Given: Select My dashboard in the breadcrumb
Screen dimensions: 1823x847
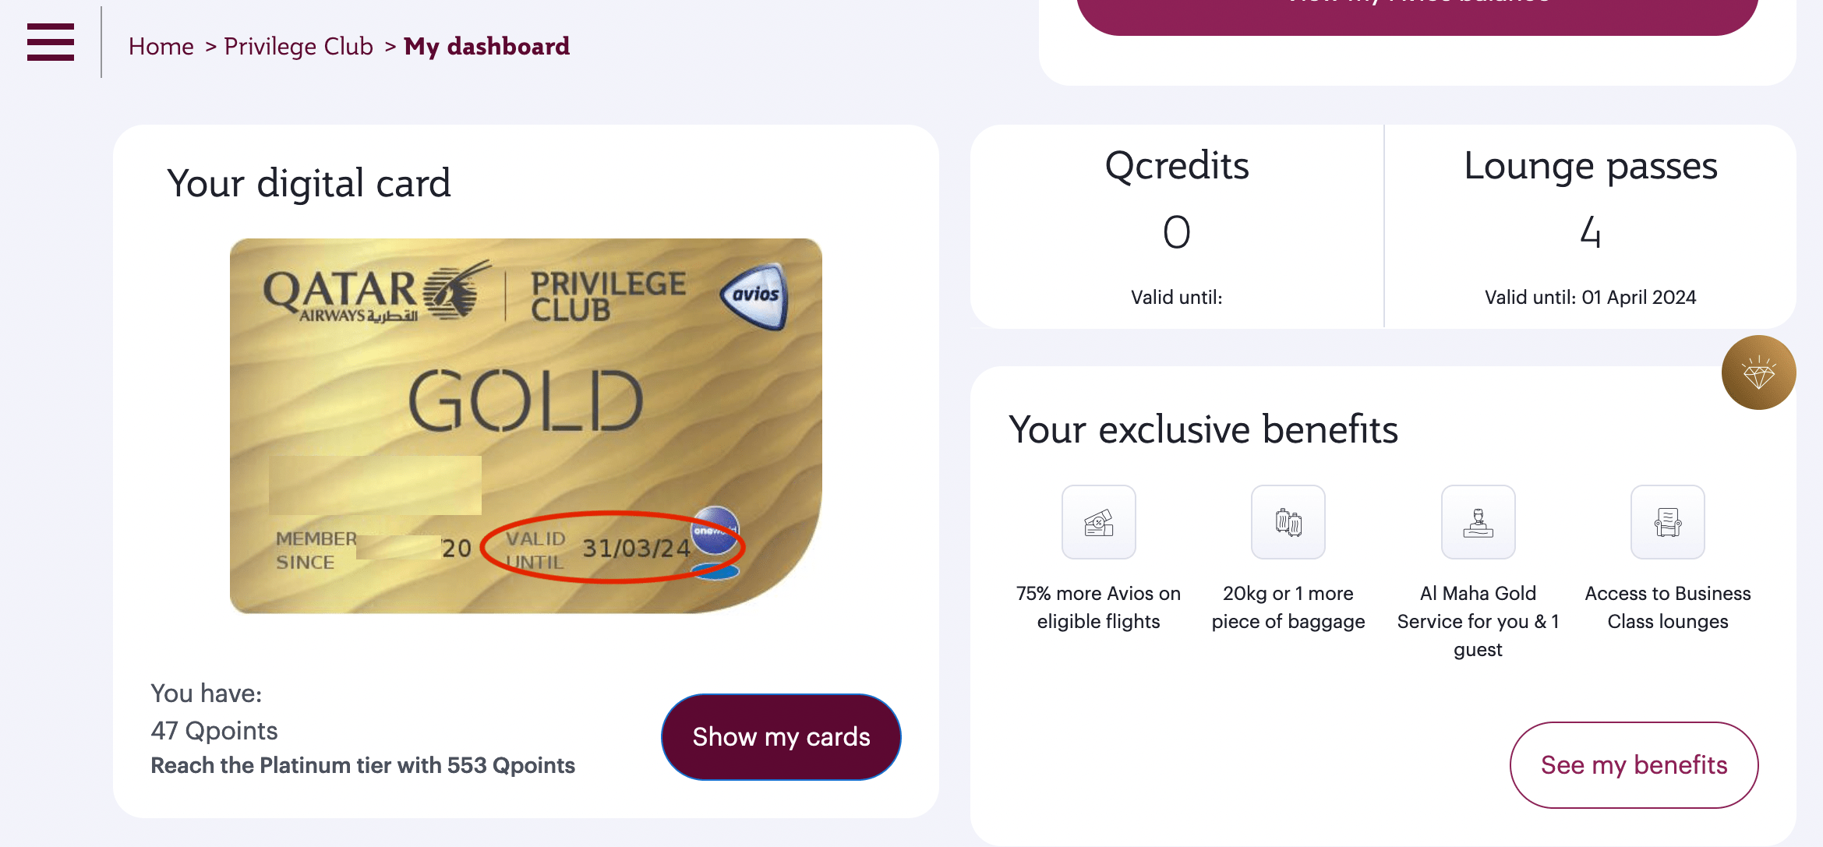Looking at the screenshot, I should (486, 47).
